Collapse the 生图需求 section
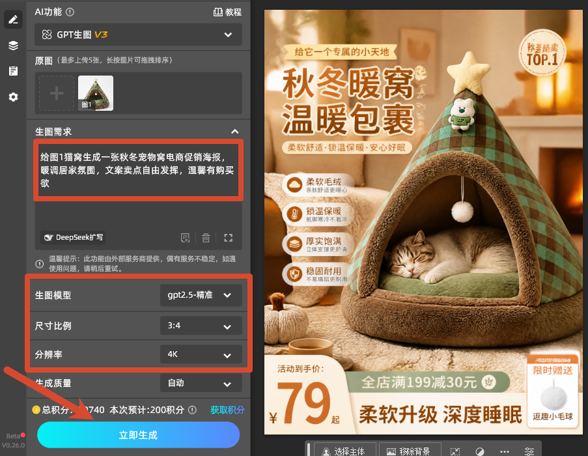588x456 pixels. coord(235,132)
